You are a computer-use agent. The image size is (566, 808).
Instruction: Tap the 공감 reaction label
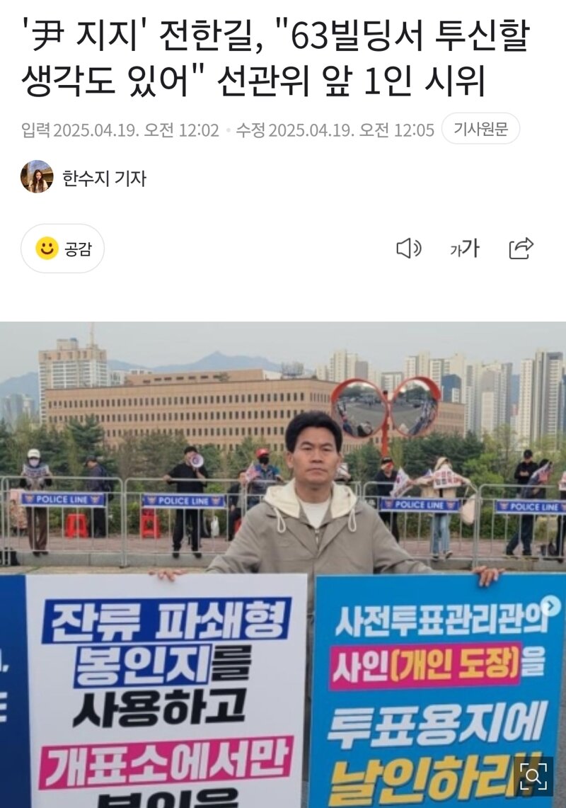coord(78,249)
